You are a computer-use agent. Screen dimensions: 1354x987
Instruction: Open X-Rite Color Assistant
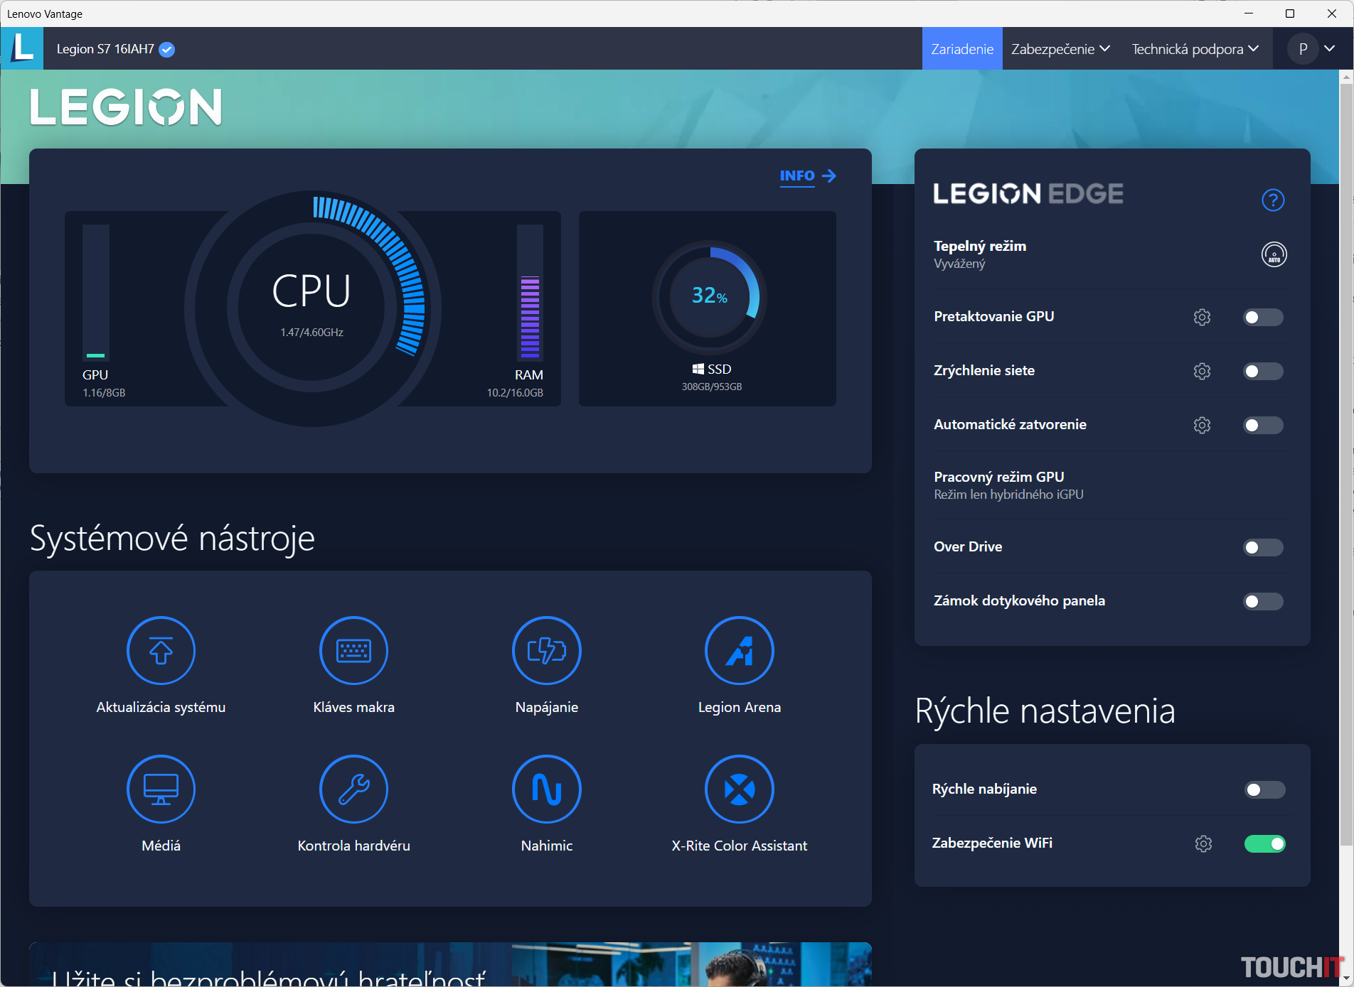(739, 789)
